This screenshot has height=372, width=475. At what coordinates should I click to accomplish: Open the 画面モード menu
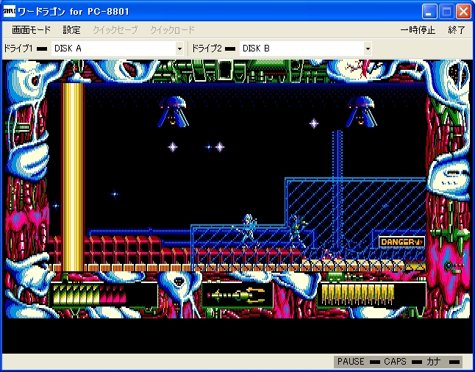point(31,30)
